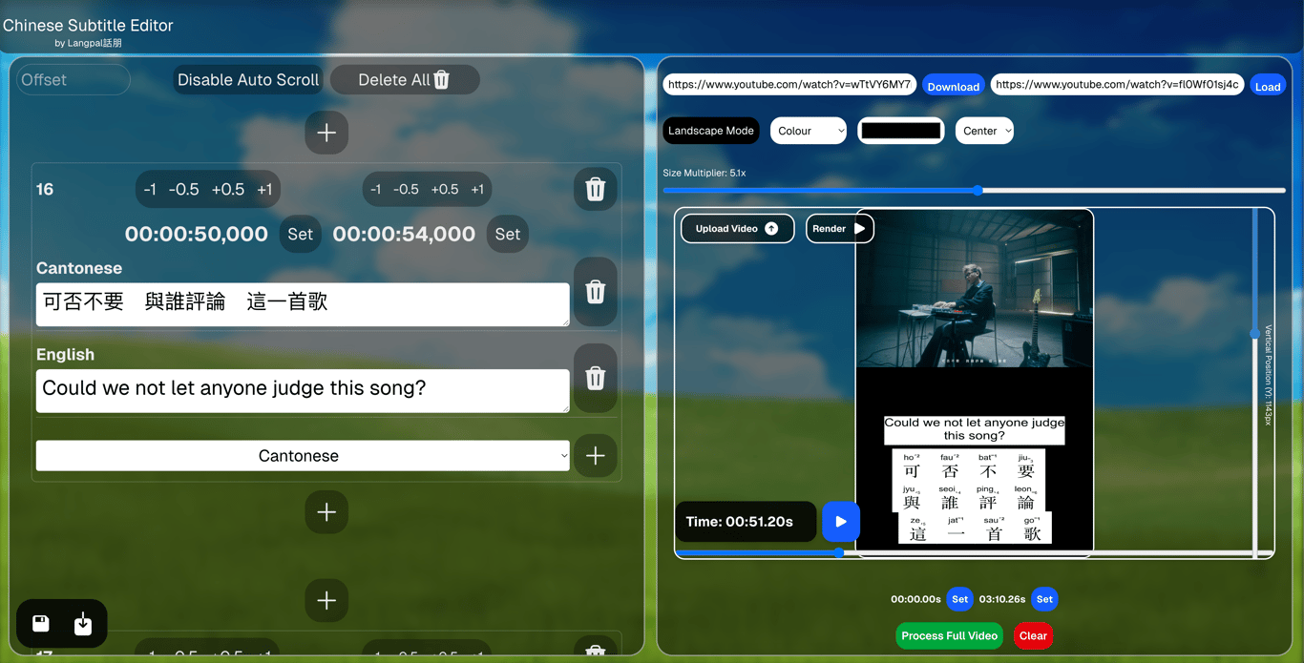Shift start time by -1 second

[x=150, y=189]
